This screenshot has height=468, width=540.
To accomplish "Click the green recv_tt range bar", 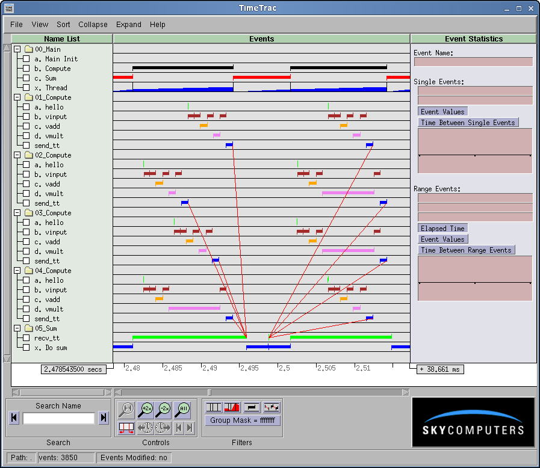I will coord(190,337).
